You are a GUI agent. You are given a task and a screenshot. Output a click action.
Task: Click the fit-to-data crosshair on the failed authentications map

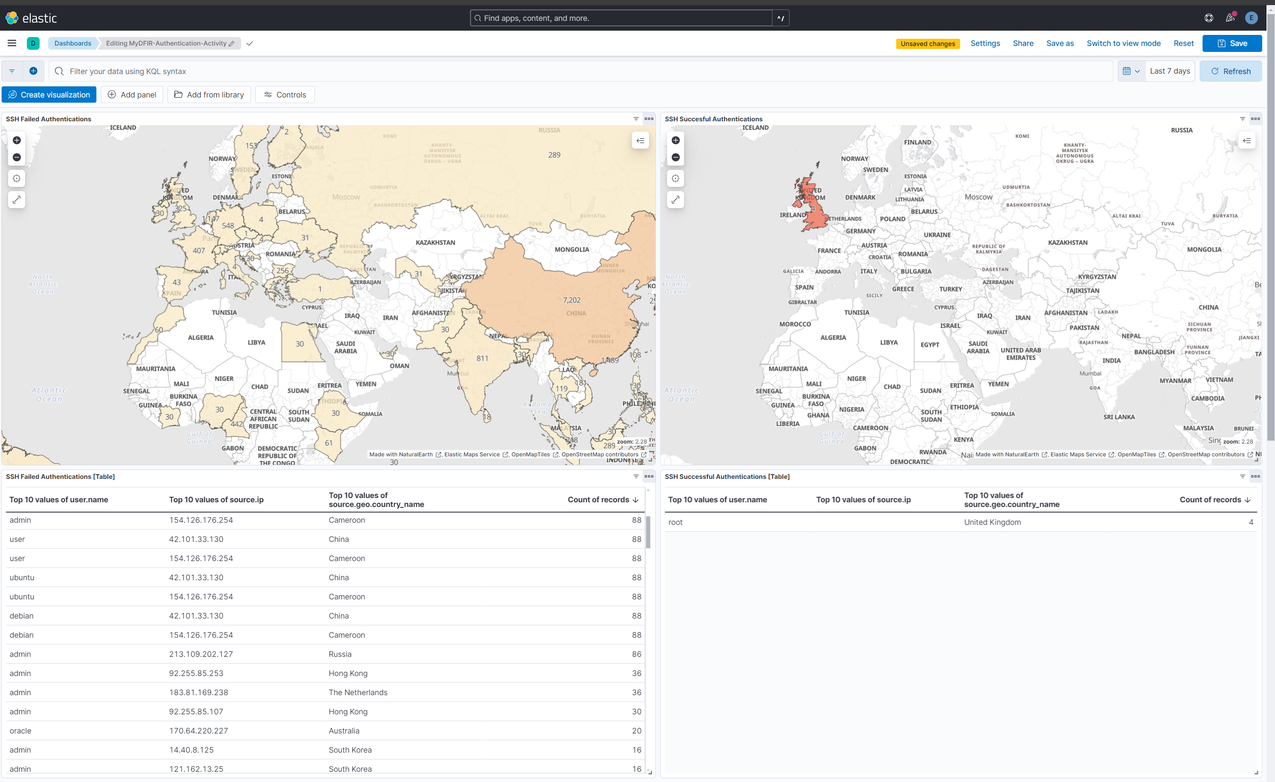[x=17, y=178]
